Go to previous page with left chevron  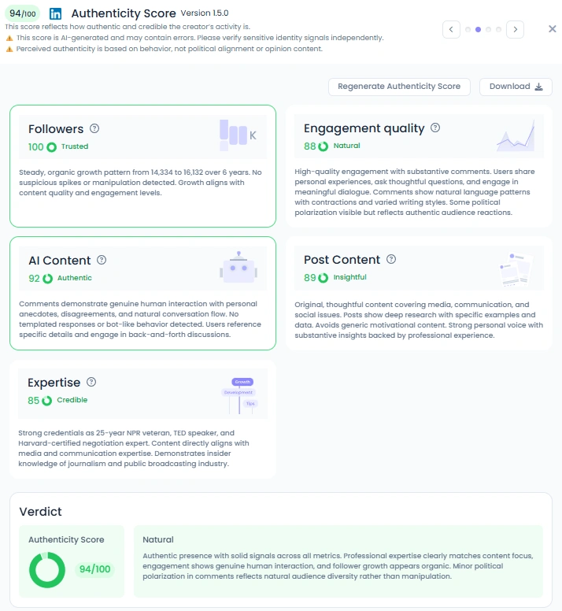pyautogui.click(x=451, y=29)
